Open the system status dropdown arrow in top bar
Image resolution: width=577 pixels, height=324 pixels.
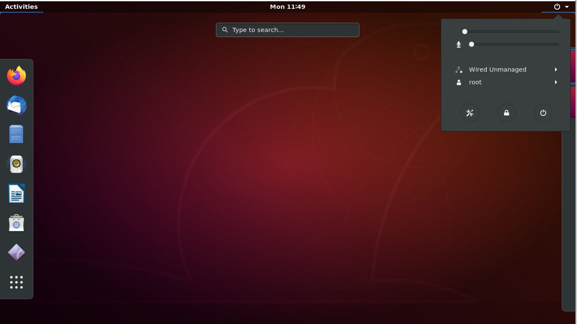point(566,6)
